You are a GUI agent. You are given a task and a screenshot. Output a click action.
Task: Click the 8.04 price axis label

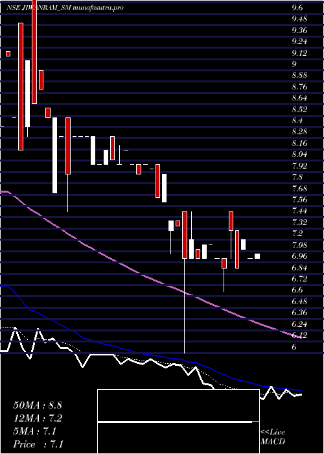[x=299, y=154]
